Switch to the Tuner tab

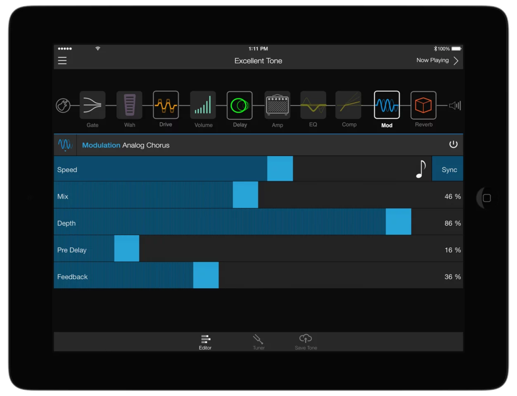point(258,342)
